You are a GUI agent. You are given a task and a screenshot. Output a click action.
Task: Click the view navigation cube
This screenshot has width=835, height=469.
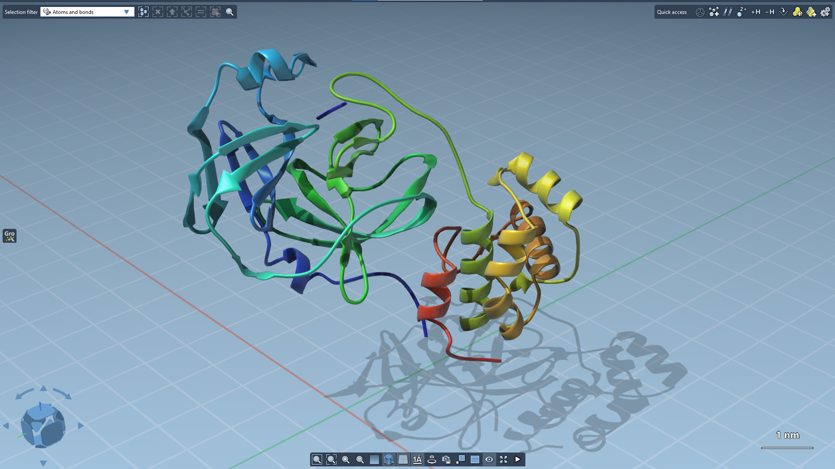click(x=43, y=426)
